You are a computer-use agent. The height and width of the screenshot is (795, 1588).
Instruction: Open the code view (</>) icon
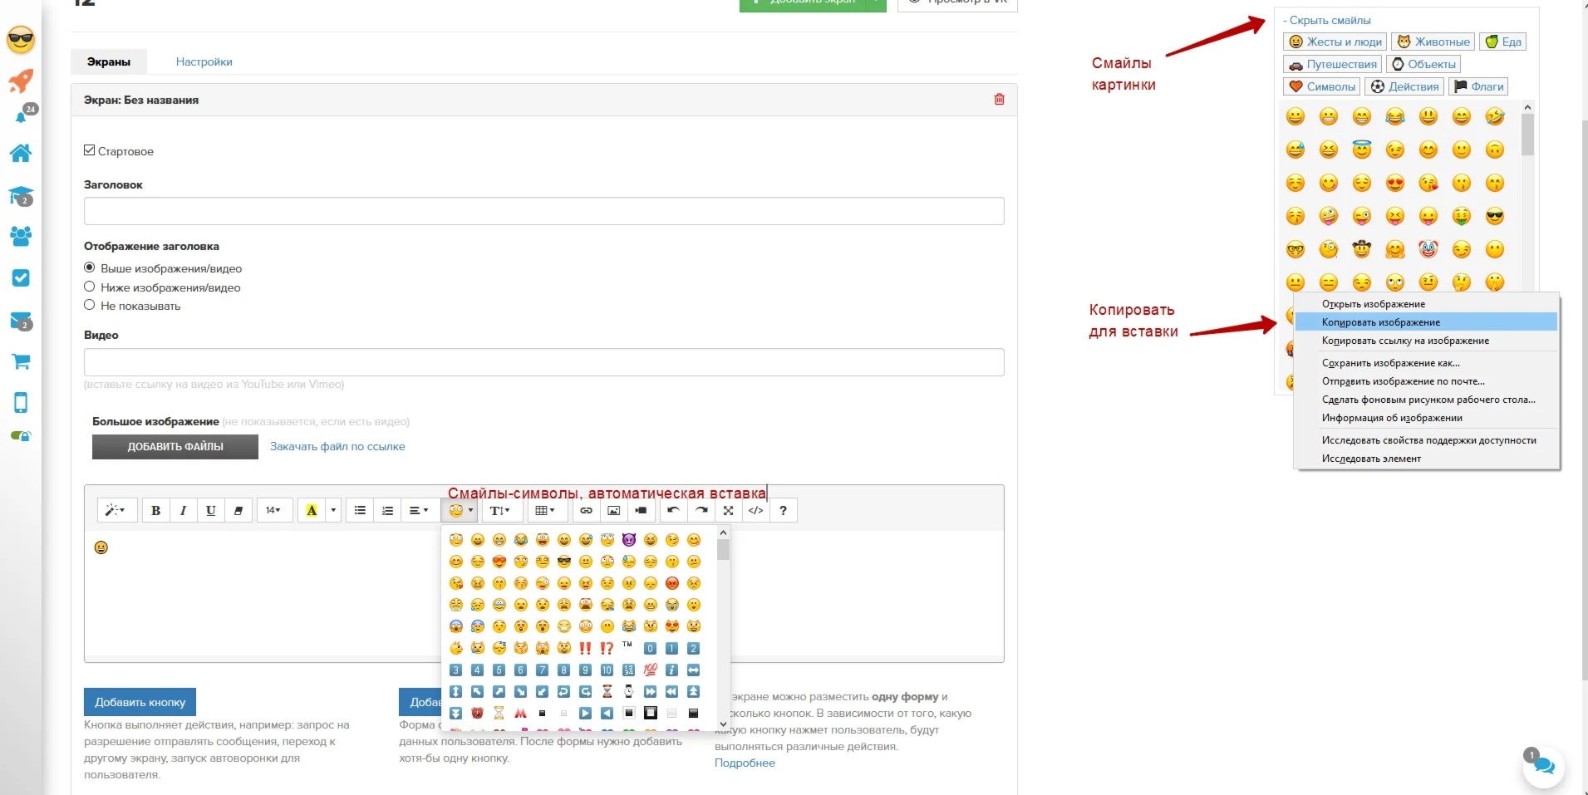click(755, 510)
